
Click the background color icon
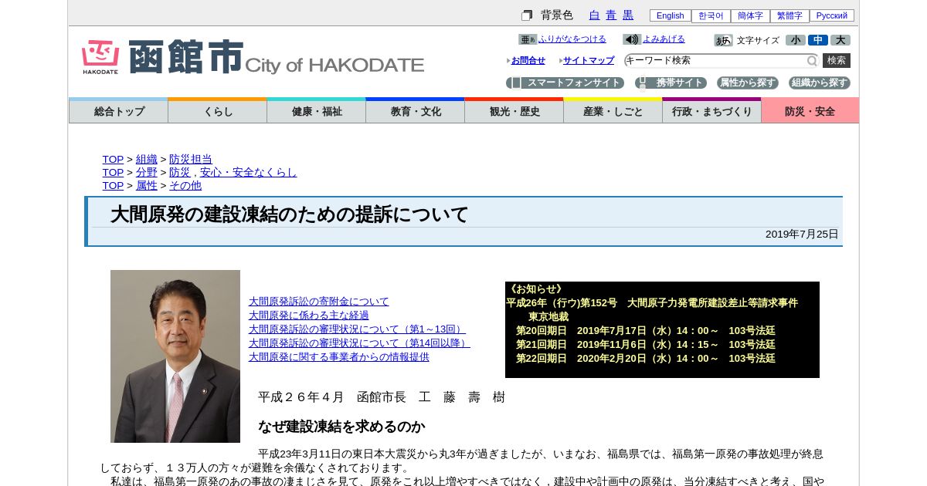tap(527, 15)
